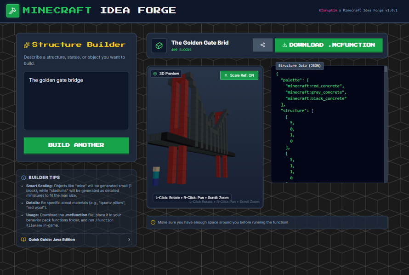Select the 3D Preview tab label
Viewport: 409px width, 275px height.
click(166, 74)
